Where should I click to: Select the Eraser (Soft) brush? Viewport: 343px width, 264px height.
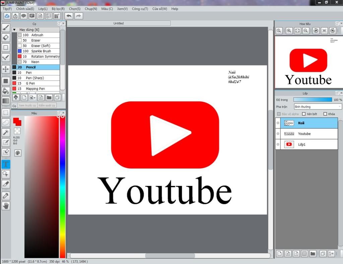point(38,46)
